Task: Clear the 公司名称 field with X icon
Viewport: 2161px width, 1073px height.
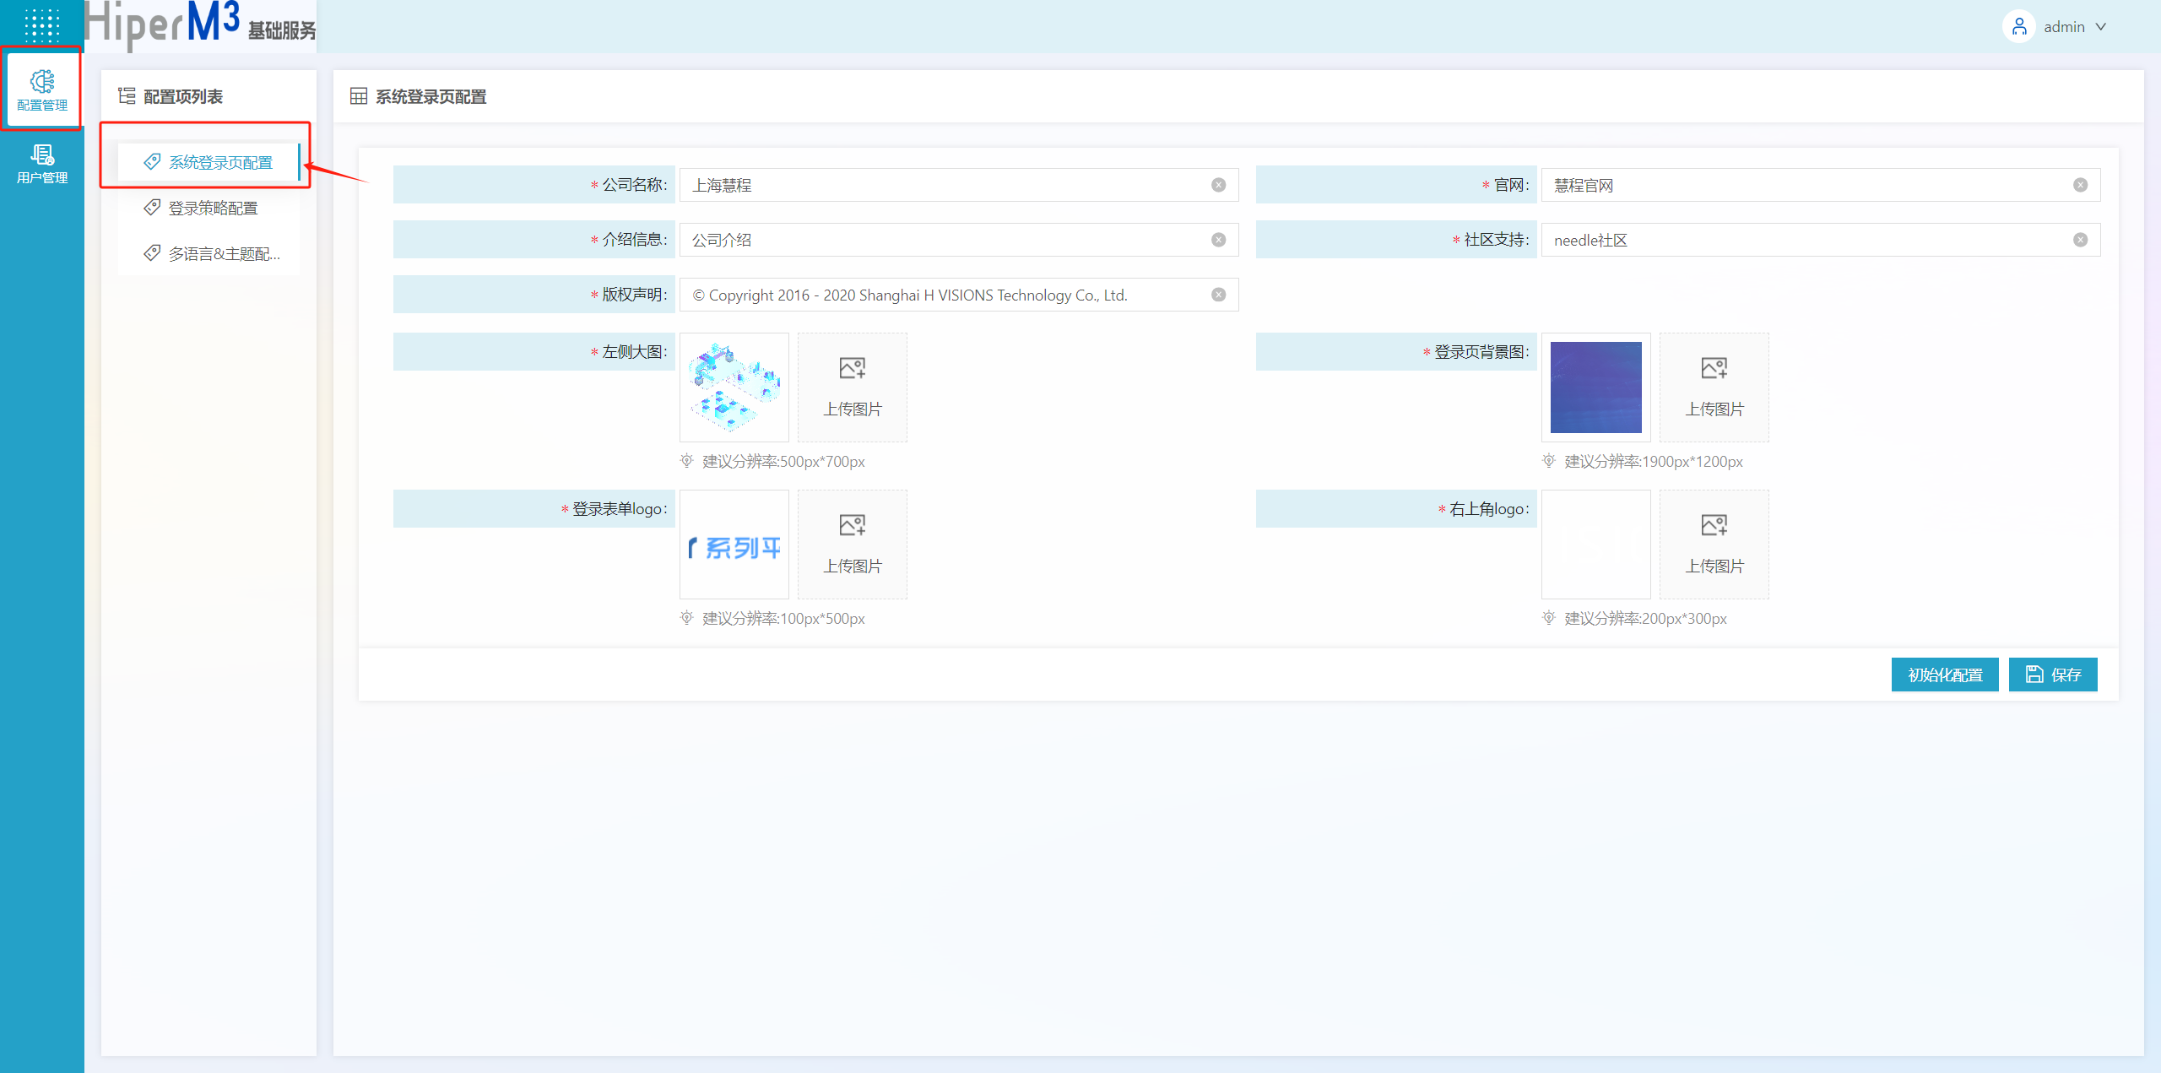Action: [x=1218, y=185]
